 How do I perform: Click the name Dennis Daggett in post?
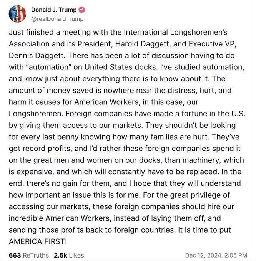(x=37, y=56)
